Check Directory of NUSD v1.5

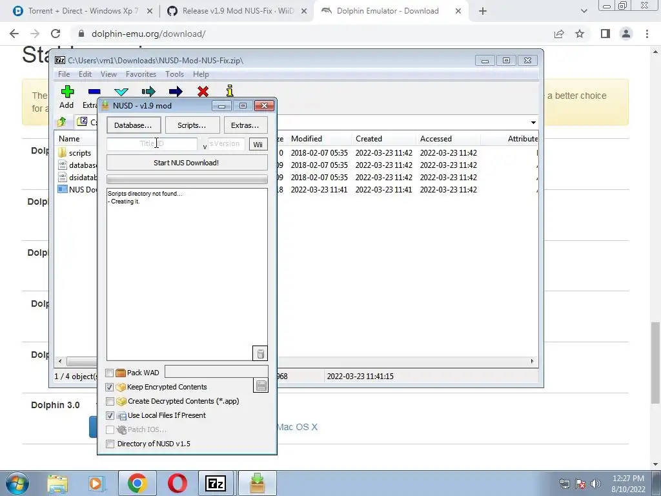110,444
